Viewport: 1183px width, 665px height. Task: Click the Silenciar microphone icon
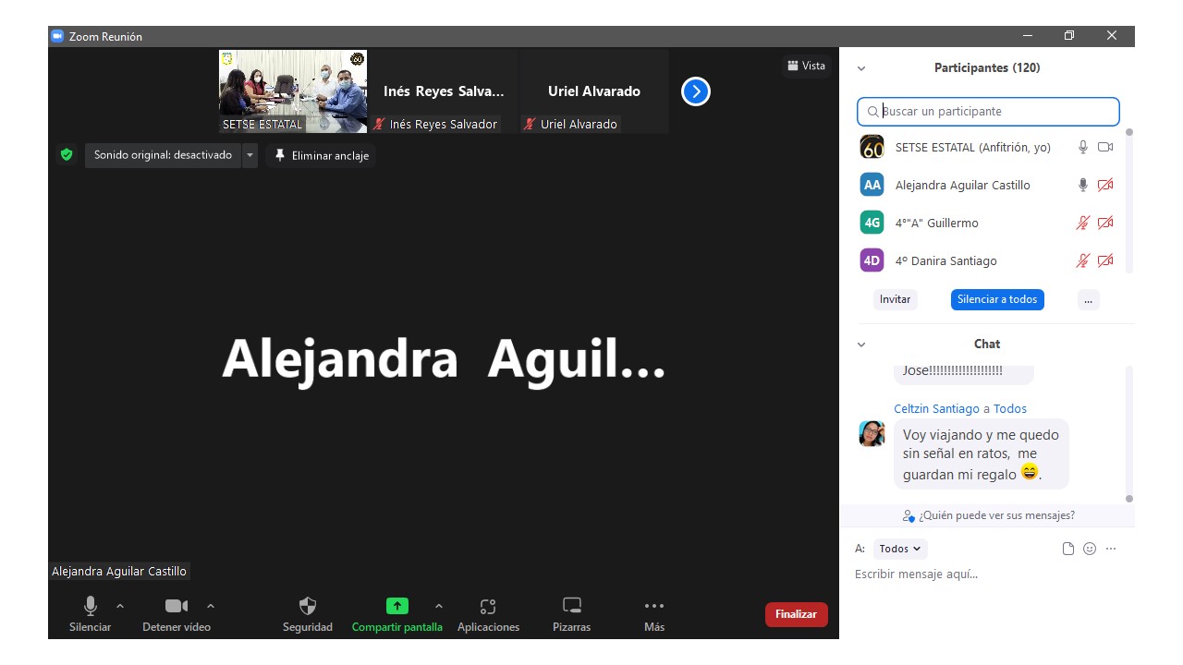click(91, 606)
